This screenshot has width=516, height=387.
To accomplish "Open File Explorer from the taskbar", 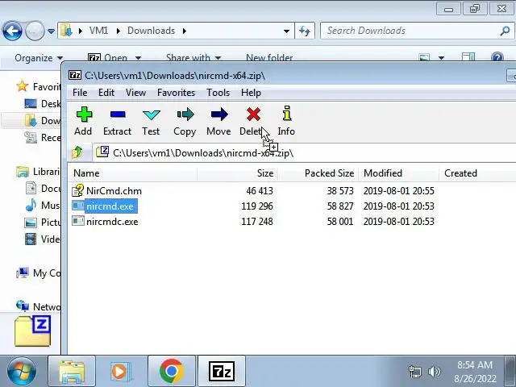I will [72, 371].
